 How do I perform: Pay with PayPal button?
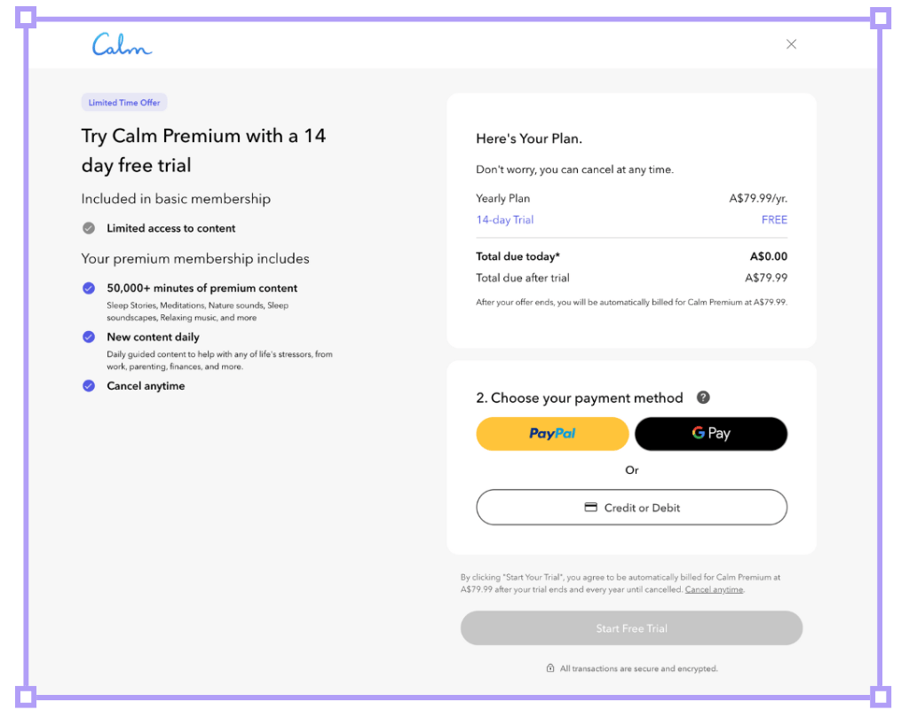[552, 434]
